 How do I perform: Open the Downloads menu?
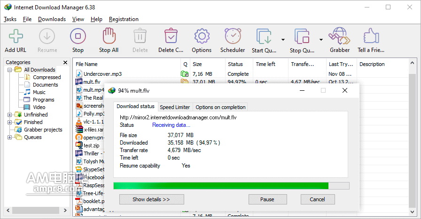pos(52,19)
